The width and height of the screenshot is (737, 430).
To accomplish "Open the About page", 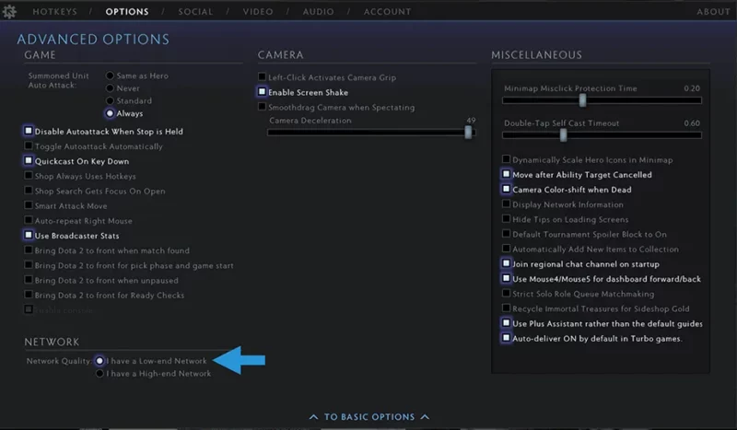I will point(713,11).
